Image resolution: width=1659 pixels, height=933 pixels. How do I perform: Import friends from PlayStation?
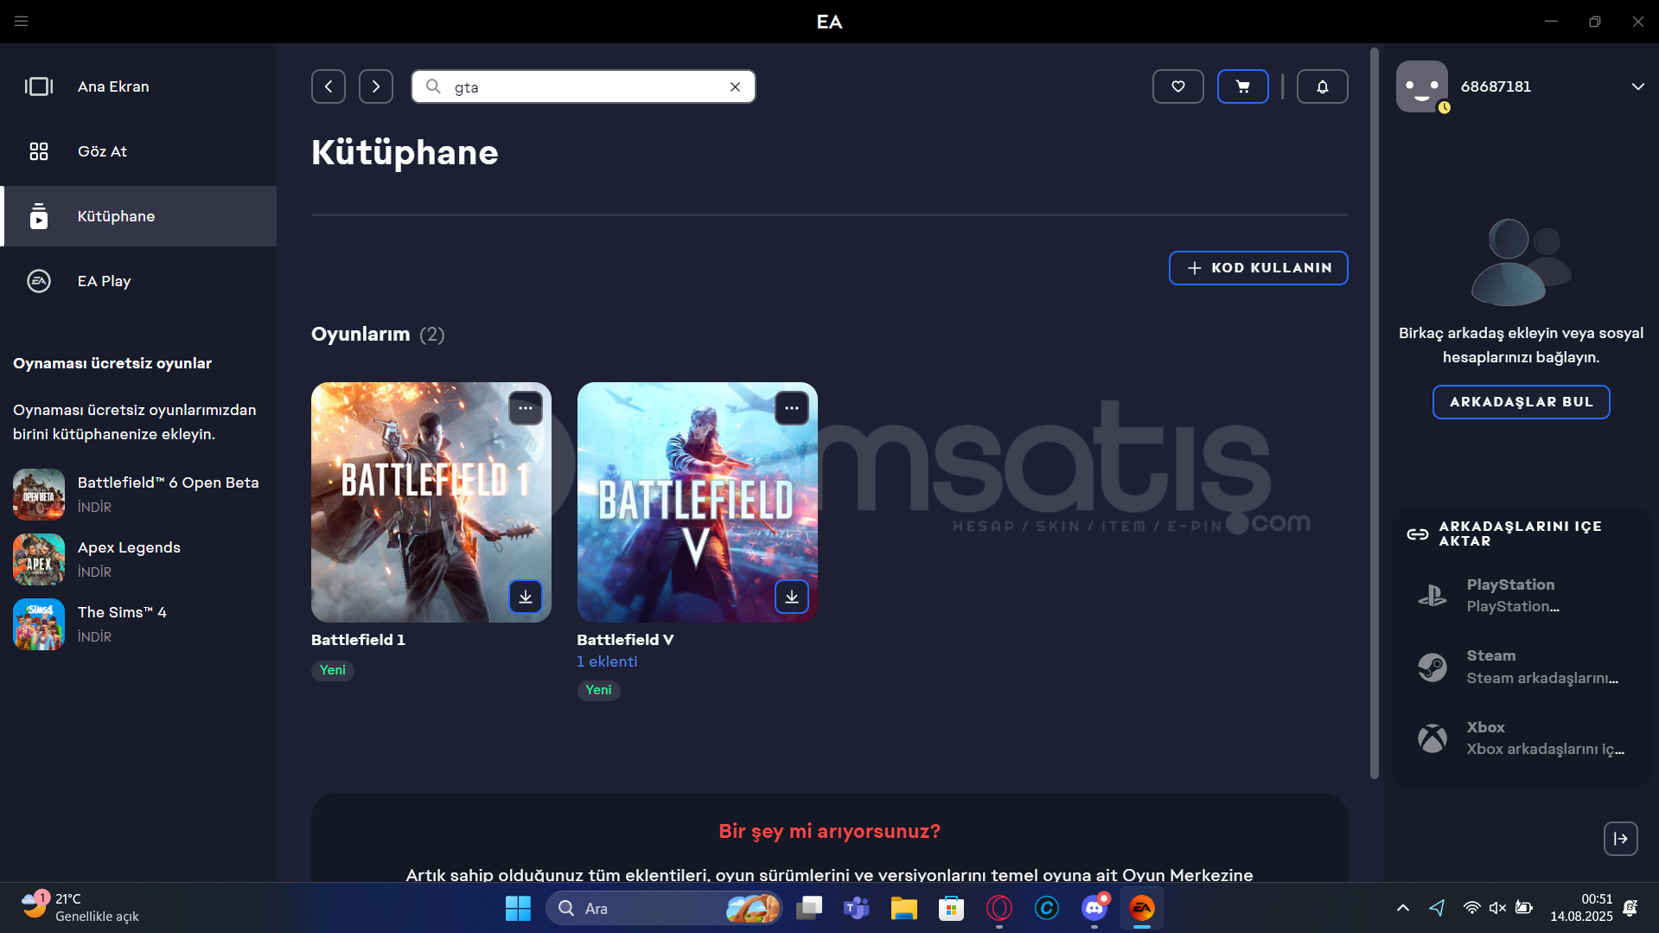click(x=1521, y=596)
